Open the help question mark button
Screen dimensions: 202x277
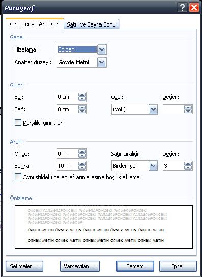182,8
